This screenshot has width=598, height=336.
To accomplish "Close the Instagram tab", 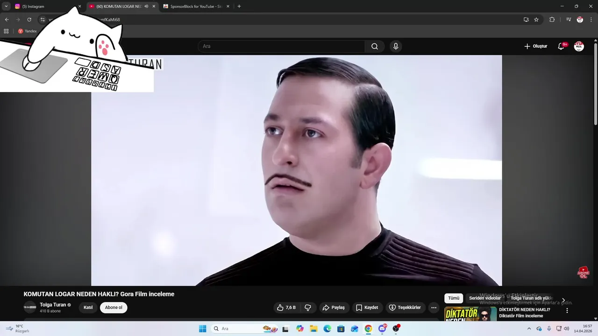I will (x=79, y=7).
